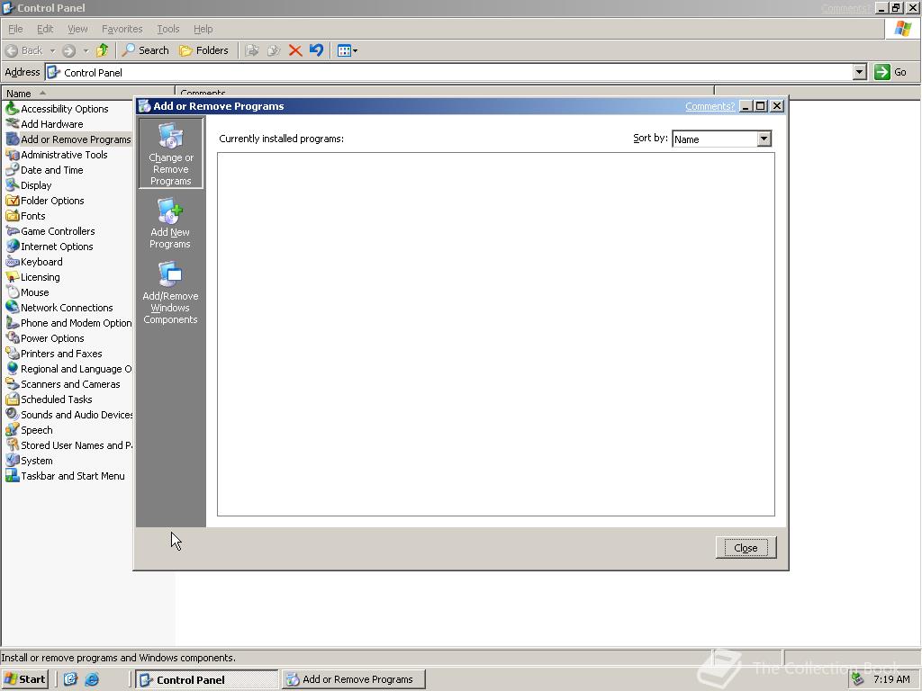Click the Up folder toolbar icon

[x=103, y=50]
